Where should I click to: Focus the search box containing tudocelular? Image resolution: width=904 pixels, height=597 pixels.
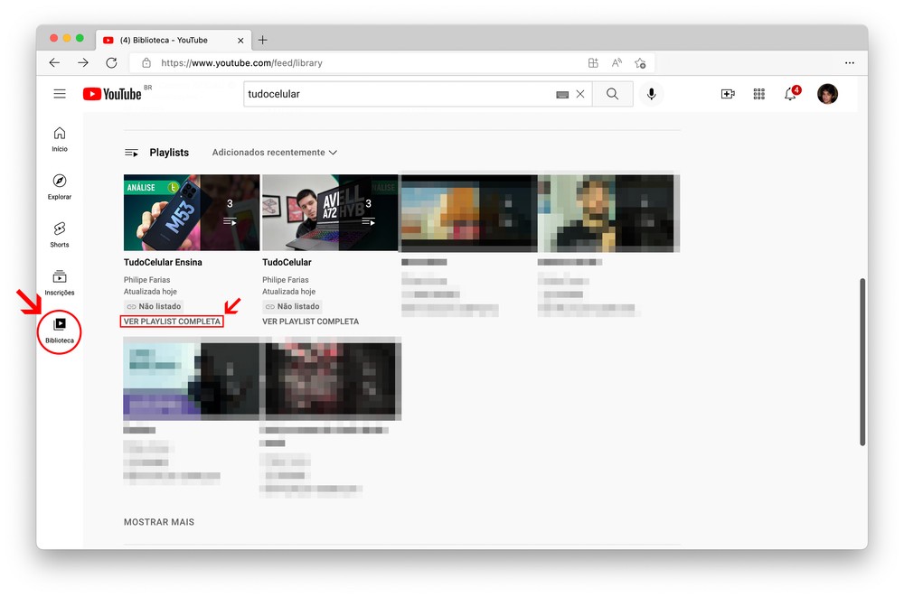tap(398, 94)
